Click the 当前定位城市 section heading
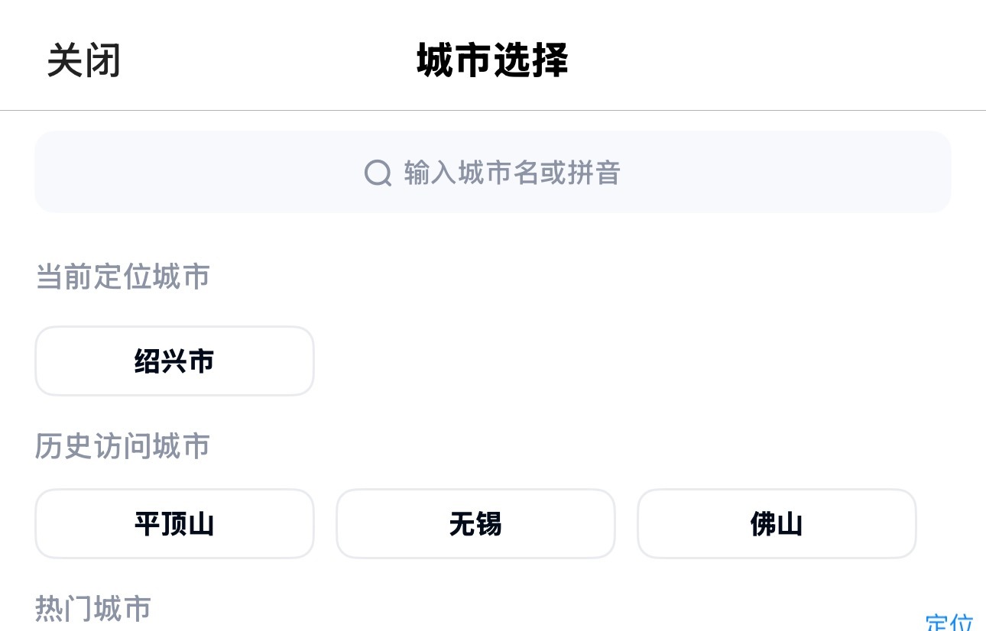 pos(122,277)
